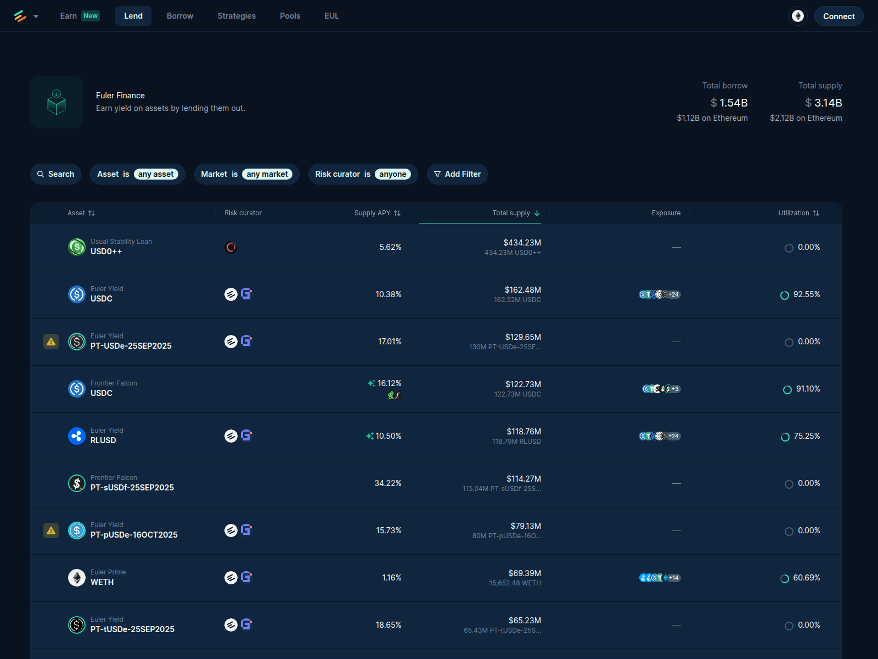This screenshot has width=878, height=659.
Task: Click the Add Filter button
Action: point(457,174)
